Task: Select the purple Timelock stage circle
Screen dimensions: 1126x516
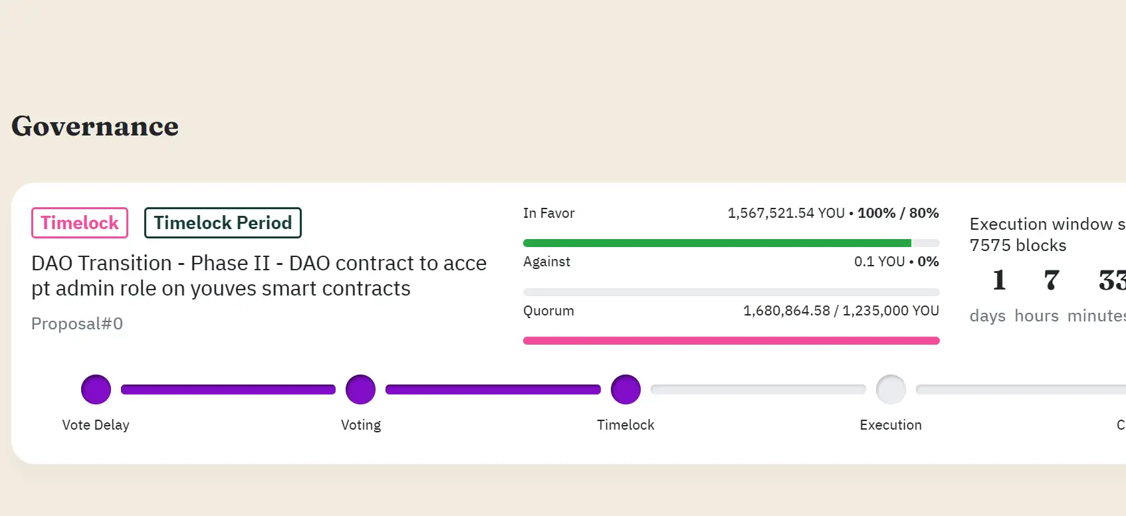Action: [x=625, y=390]
